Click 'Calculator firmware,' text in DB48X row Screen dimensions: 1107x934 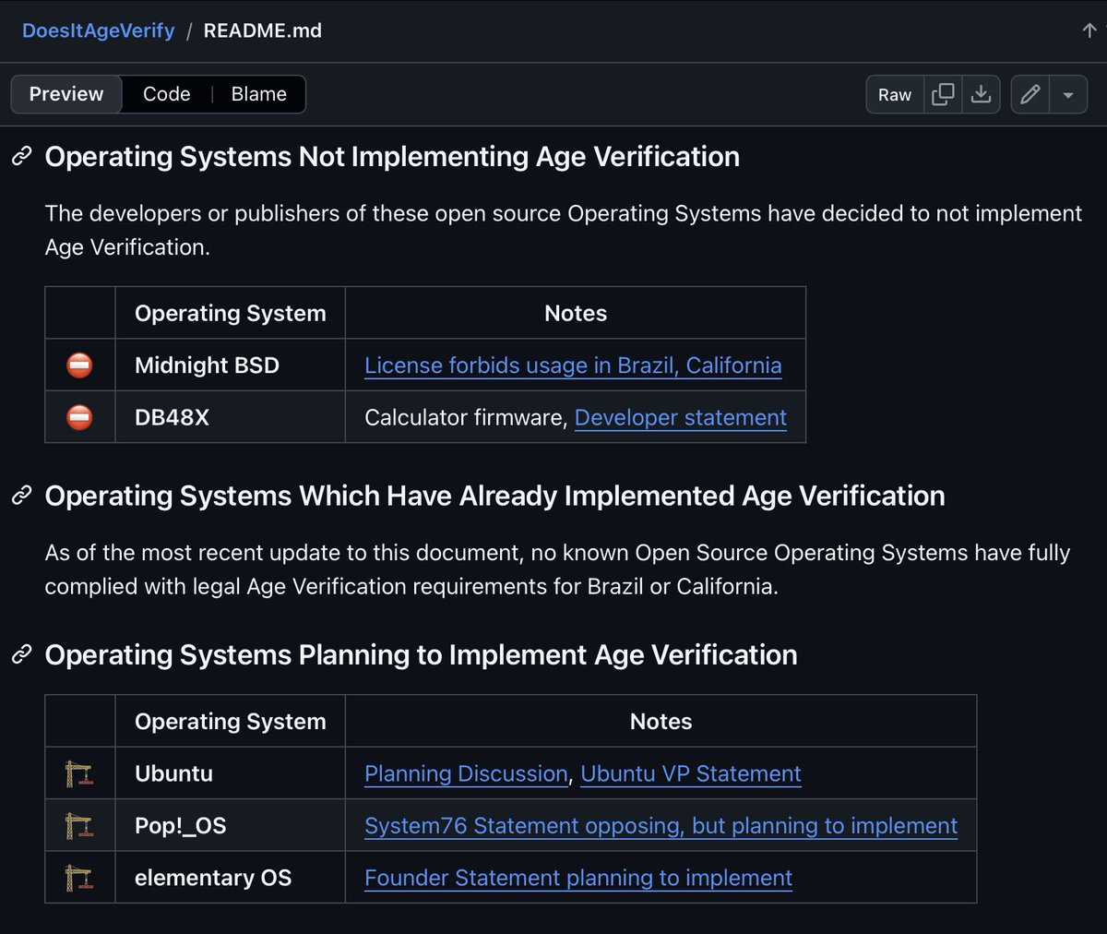(x=466, y=417)
